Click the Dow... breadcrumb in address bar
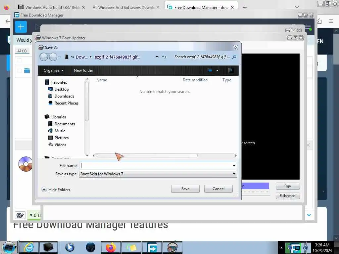The image size is (339, 254). (81, 57)
